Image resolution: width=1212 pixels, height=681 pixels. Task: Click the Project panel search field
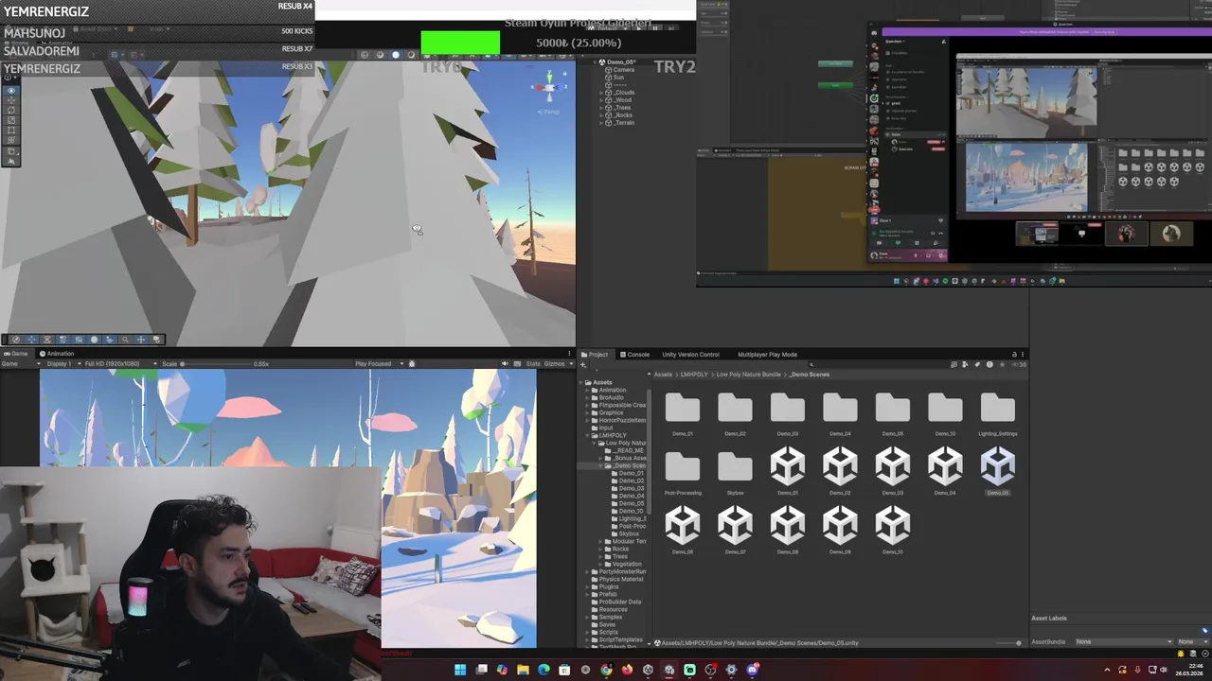pos(879,365)
